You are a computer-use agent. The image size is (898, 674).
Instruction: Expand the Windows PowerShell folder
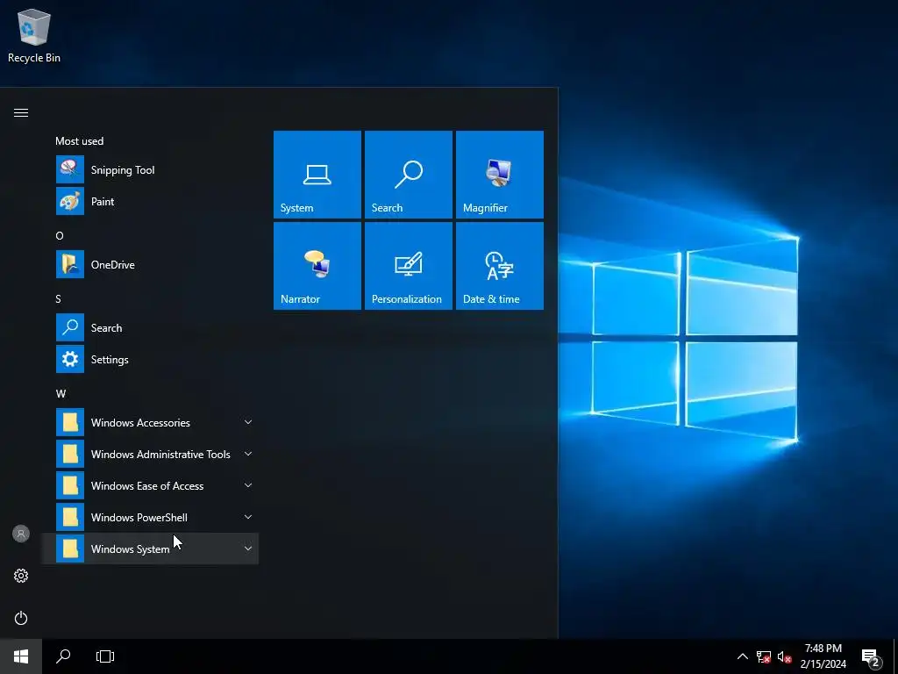[150, 517]
